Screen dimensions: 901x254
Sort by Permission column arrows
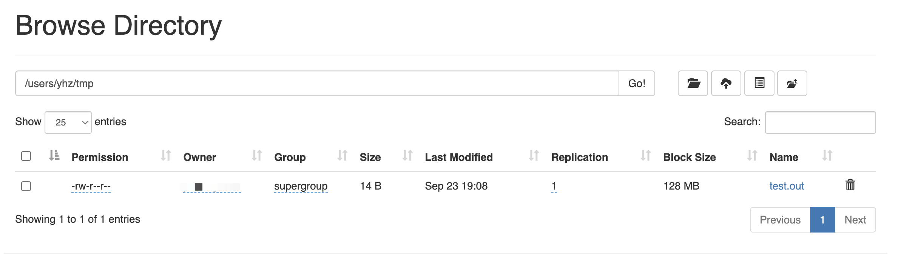point(166,155)
